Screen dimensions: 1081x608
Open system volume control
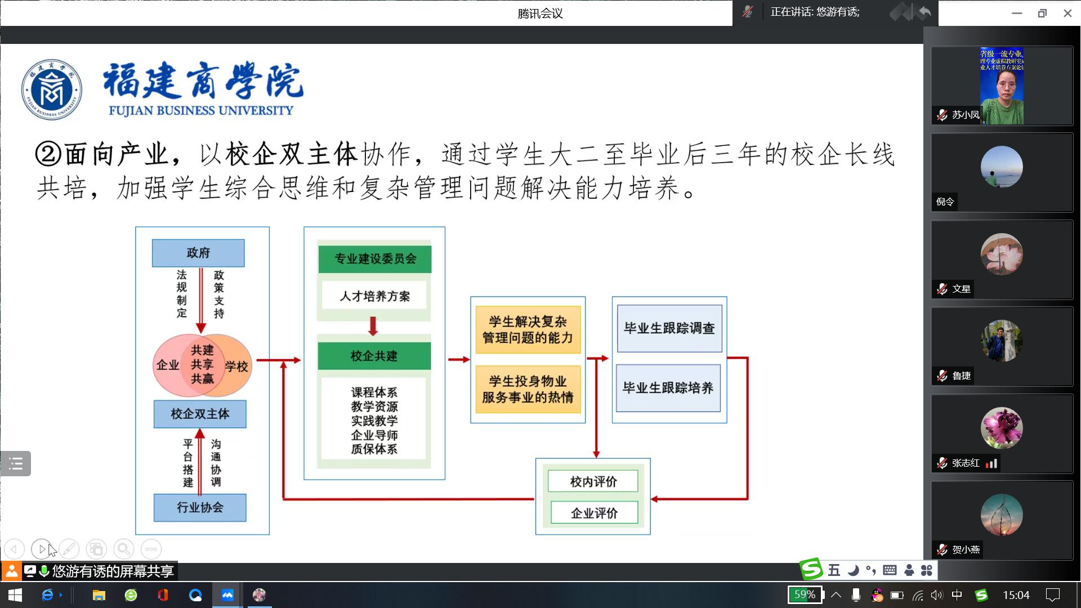click(936, 595)
